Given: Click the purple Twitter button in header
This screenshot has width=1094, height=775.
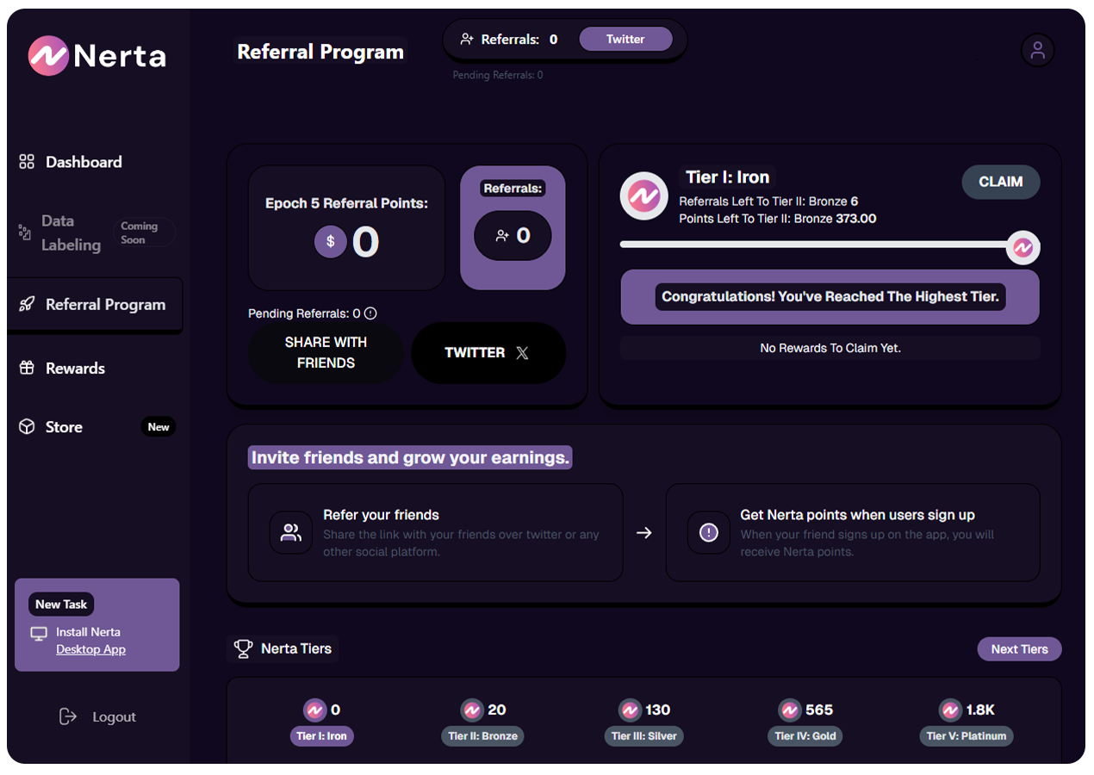Looking at the screenshot, I should point(625,39).
